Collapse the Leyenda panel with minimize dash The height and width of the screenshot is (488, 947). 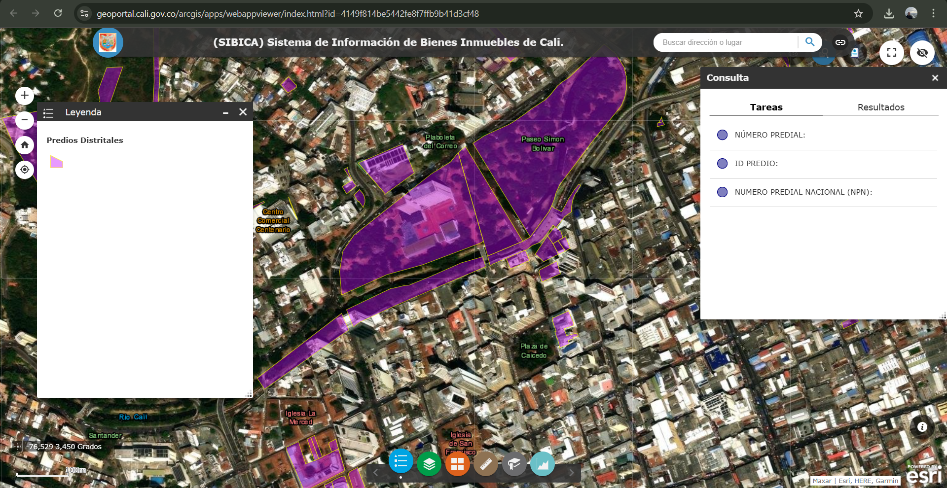pos(225,112)
